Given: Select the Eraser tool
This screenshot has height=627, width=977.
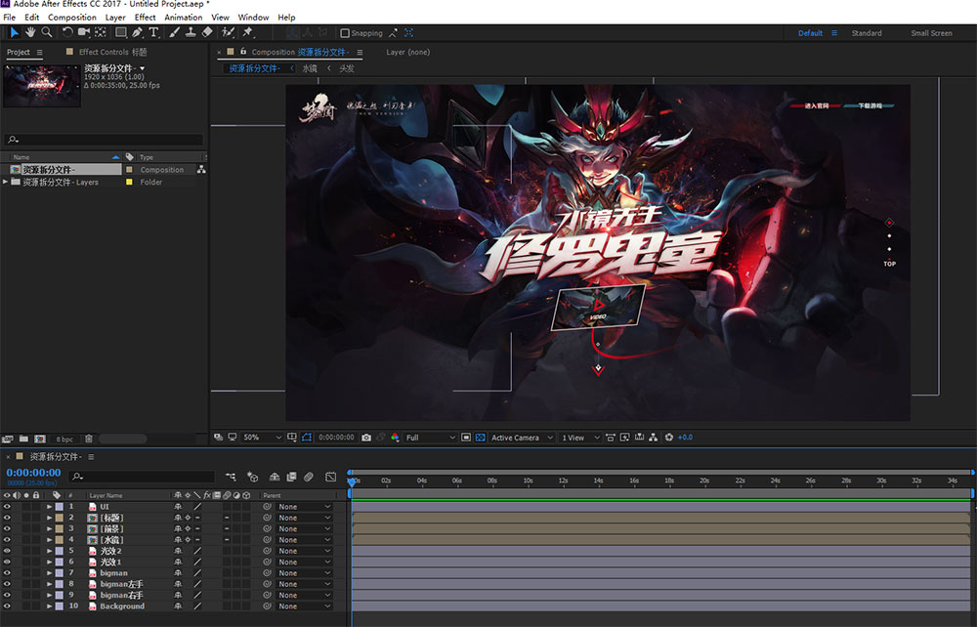Looking at the screenshot, I should [207, 32].
